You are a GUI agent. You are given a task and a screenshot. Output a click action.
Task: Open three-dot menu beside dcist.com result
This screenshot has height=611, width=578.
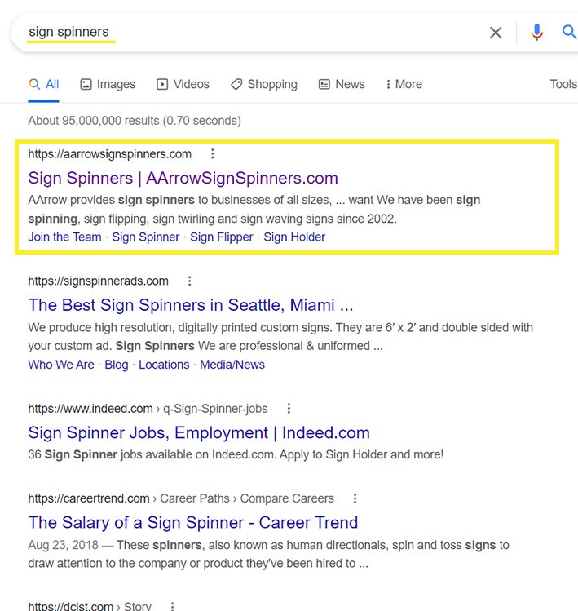click(x=172, y=605)
